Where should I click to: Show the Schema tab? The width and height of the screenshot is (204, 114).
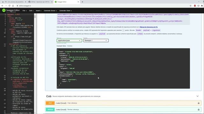[70, 46]
